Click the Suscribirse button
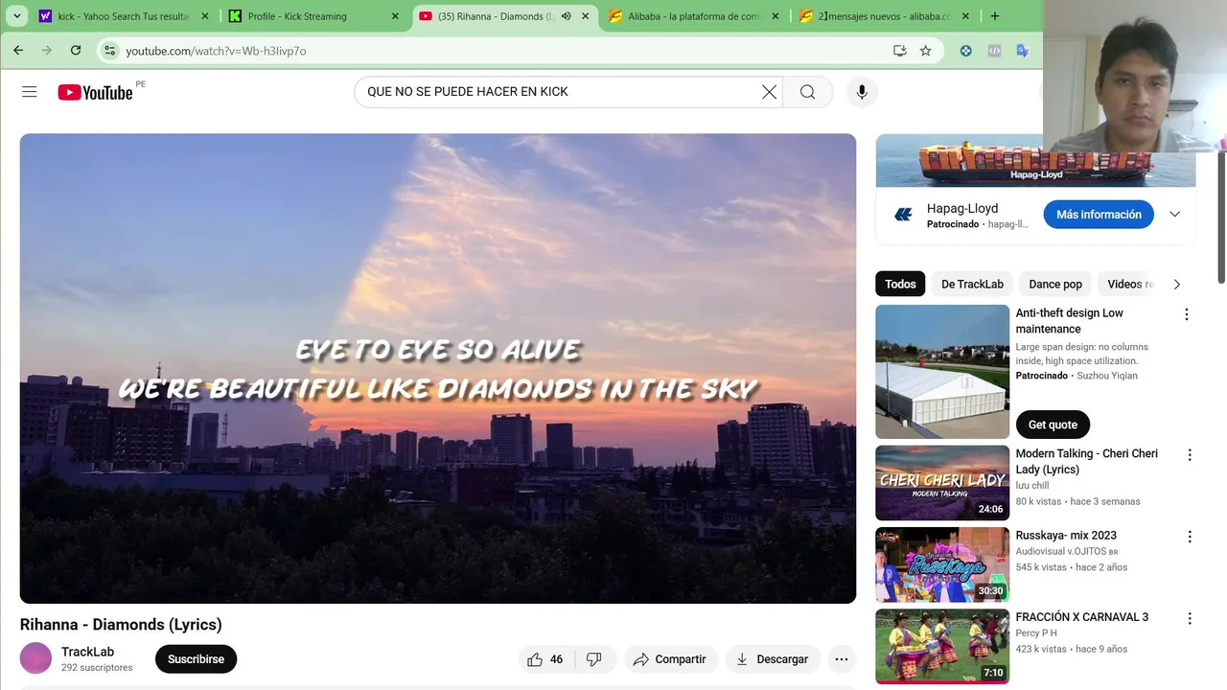The image size is (1227, 690). click(x=196, y=659)
